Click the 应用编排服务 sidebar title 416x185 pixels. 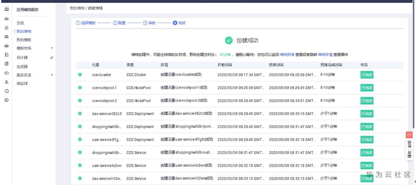(x=27, y=10)
